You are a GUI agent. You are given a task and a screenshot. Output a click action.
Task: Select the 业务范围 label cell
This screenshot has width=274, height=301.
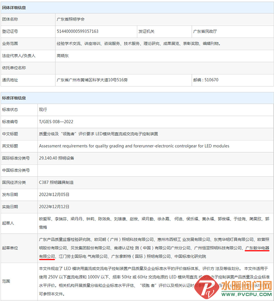(x=28, y=43)
